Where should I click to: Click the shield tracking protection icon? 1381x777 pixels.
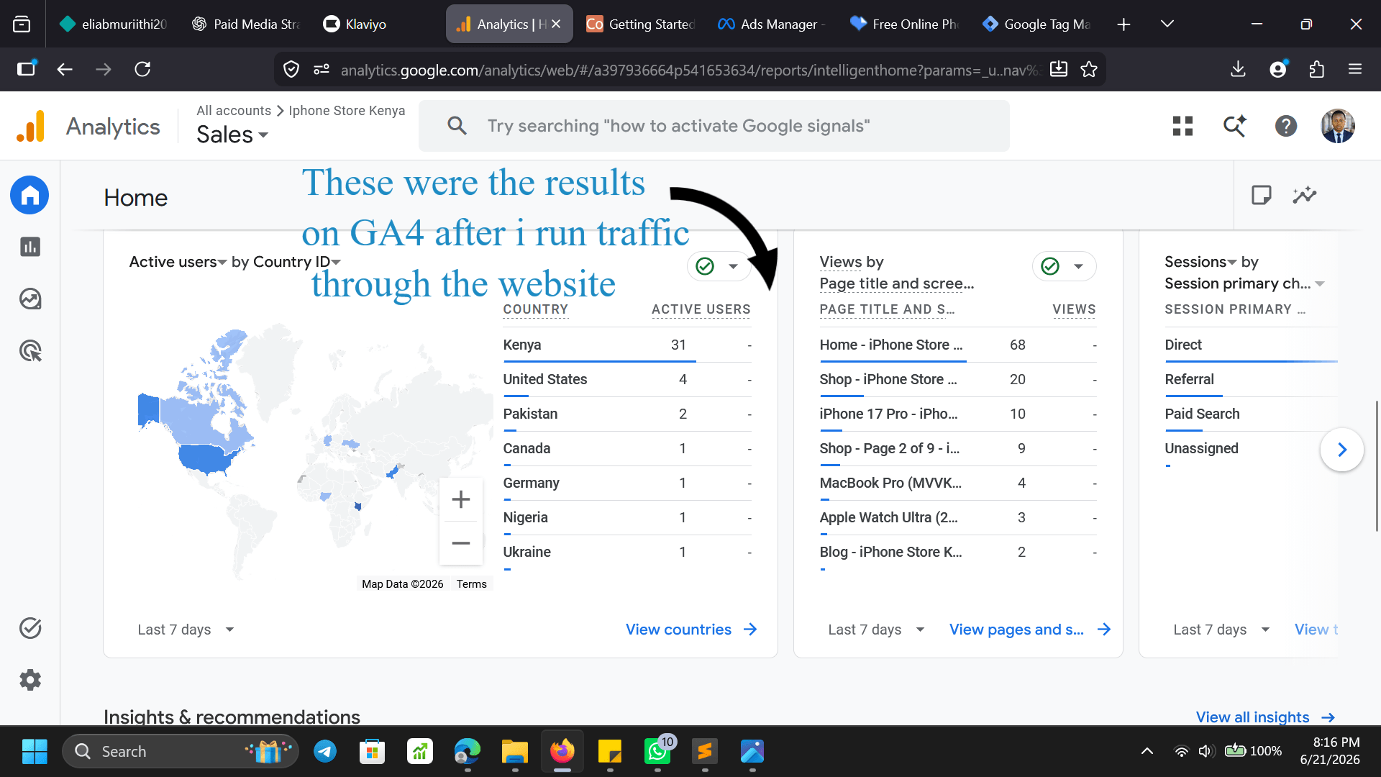click(291, 69)
